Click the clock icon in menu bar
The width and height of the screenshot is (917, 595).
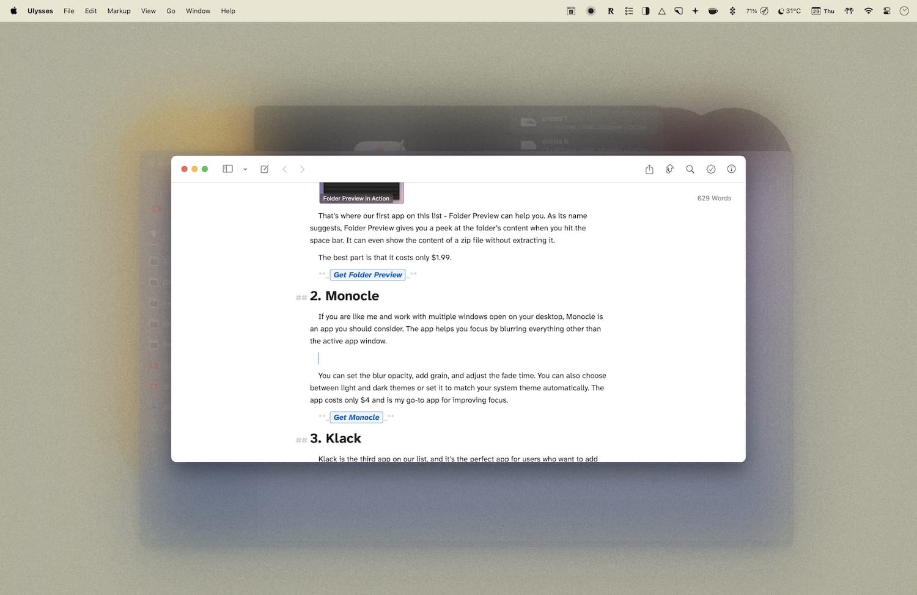click(904, 11)
